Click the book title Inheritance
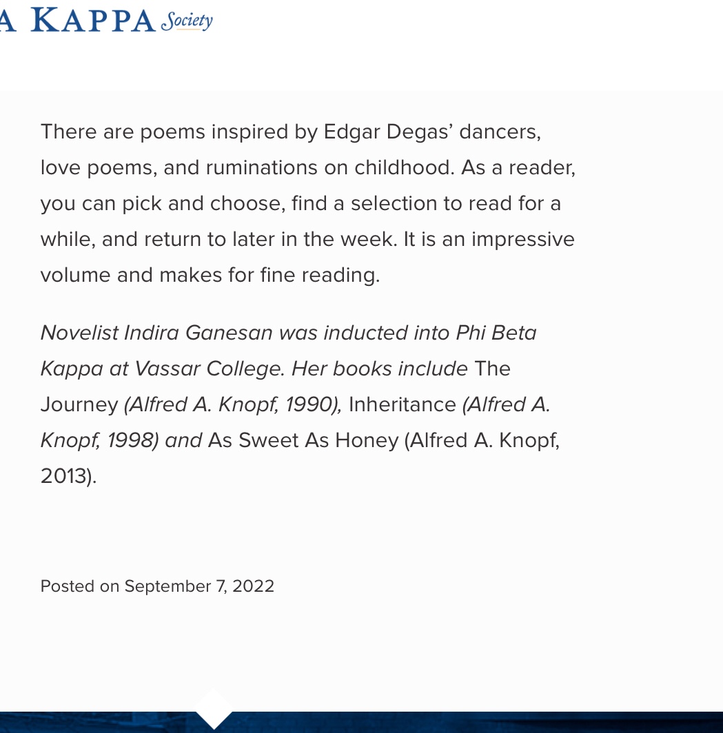The width and height of the screenshot is (723, 733). [x=403, y=404]
